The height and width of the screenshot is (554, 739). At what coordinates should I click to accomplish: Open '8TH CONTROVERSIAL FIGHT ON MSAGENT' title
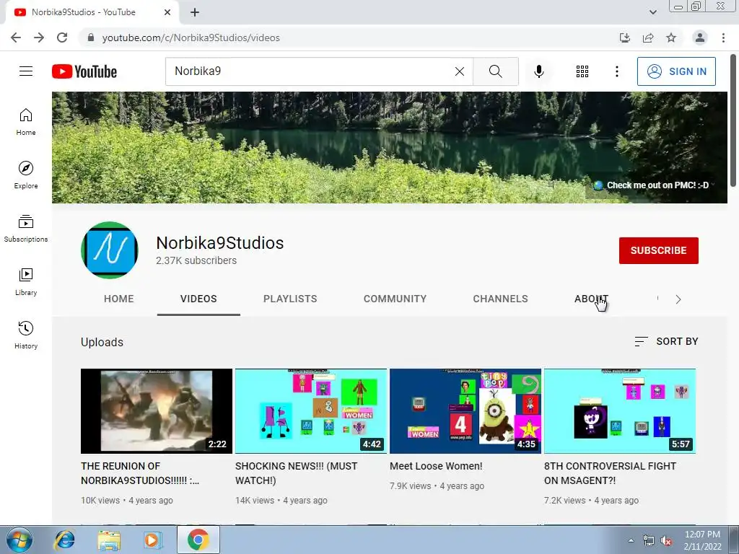pyautogui.click(x=610, y=473)
